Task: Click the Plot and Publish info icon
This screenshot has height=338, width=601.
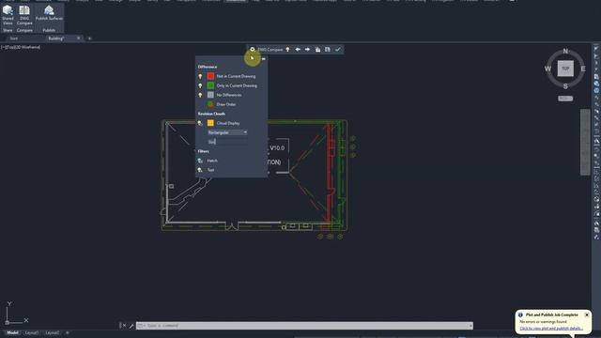Action: pyautogui.click(x=520, y=315)
